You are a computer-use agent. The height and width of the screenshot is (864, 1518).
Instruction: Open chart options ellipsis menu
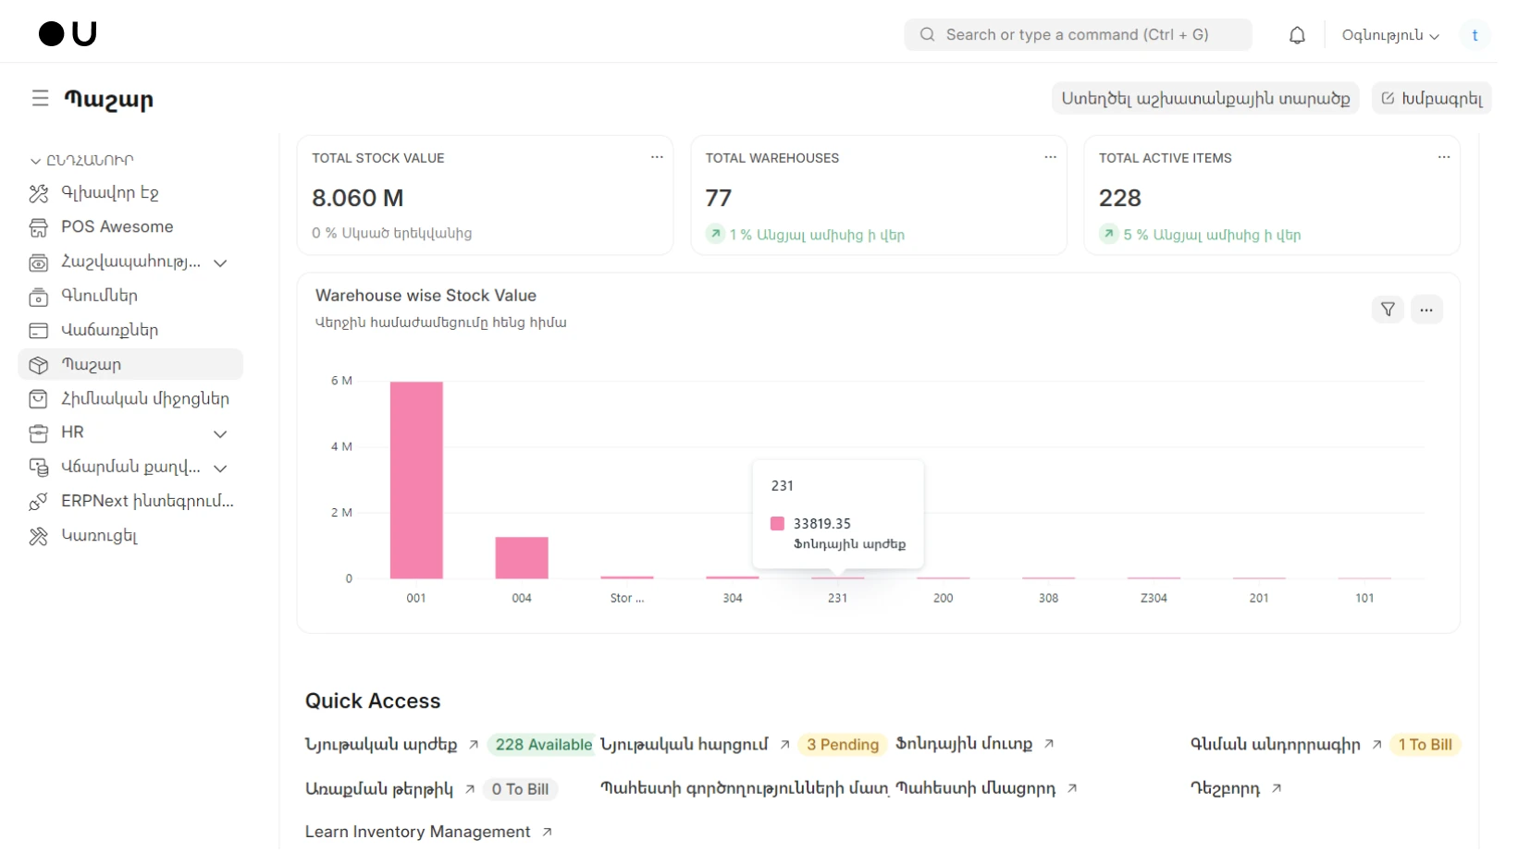click(x=1426, y=310)
